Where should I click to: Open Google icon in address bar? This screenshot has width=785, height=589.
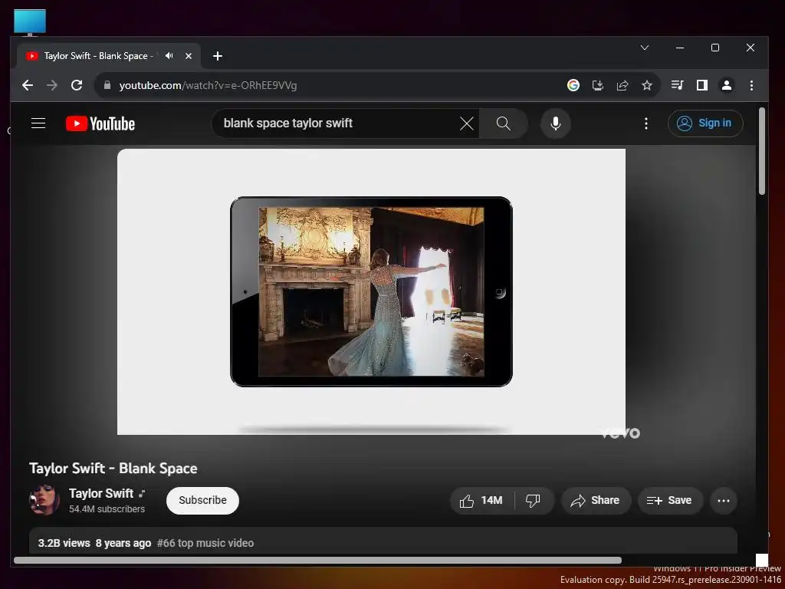(573, 85)
